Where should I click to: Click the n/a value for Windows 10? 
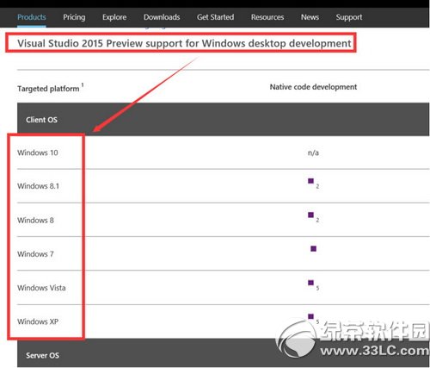pos(313,153)
